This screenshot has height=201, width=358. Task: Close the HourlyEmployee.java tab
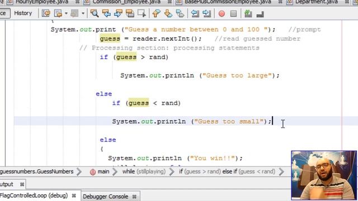[x=77, y=2]
